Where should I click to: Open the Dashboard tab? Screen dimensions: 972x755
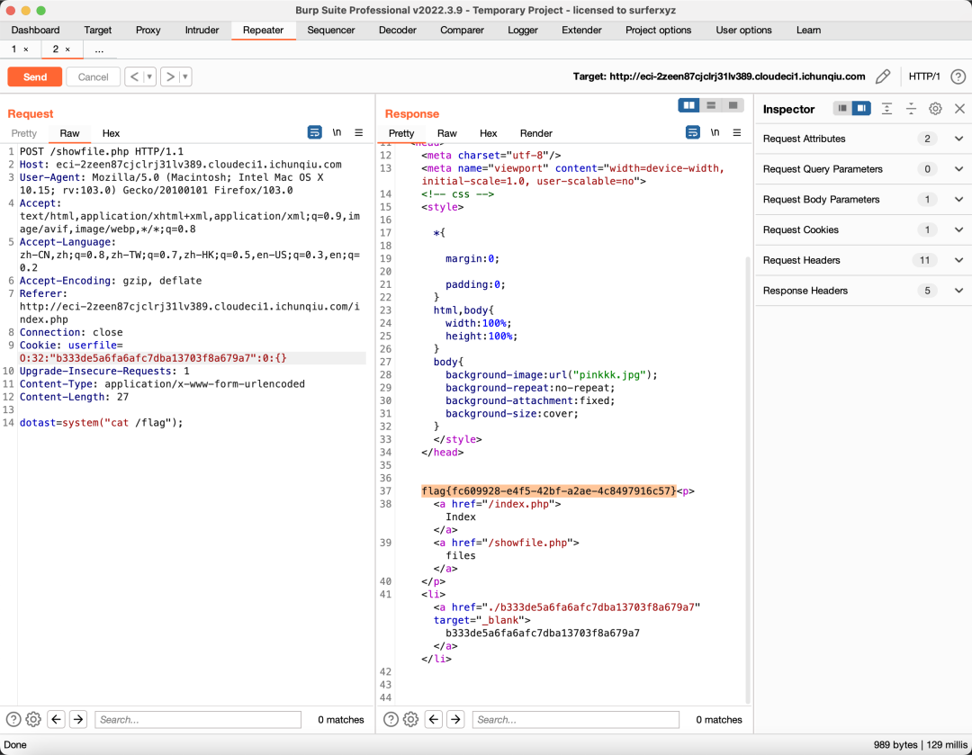point(35,30)
